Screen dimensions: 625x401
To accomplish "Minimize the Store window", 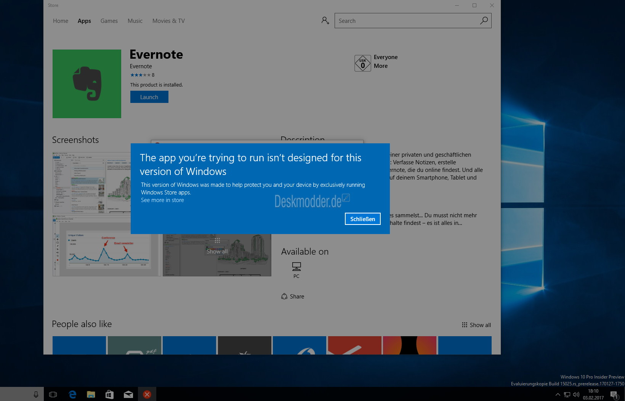I will (457, 5).
